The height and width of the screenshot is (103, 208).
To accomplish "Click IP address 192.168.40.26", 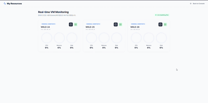I will [x=135, y=30].
